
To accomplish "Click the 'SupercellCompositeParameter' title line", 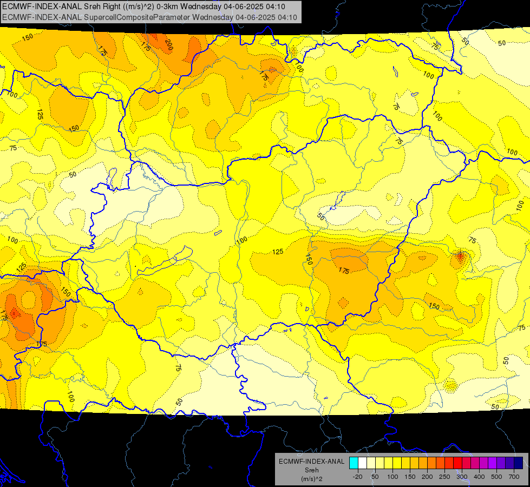I will point(150,17).
